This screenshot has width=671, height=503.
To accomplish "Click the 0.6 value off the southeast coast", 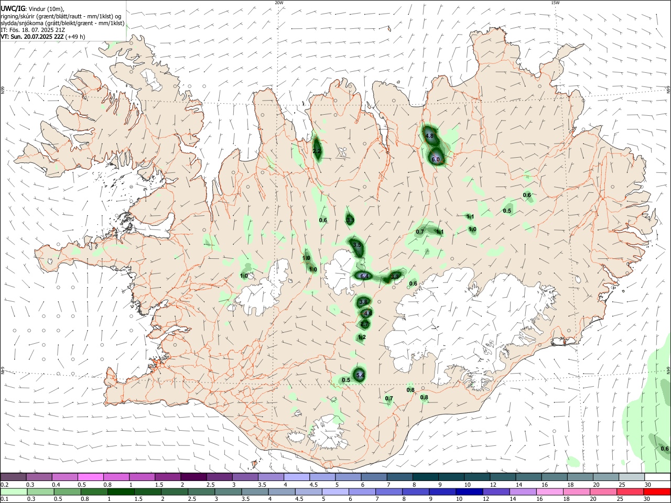I will click(x=665, y=449).
